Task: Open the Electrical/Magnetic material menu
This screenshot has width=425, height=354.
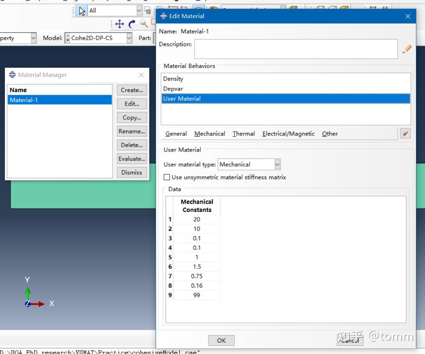Action: point(287,134)
